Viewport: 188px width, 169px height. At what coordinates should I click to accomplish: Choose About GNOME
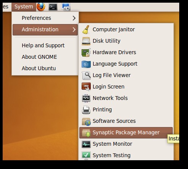coord(45,57)
